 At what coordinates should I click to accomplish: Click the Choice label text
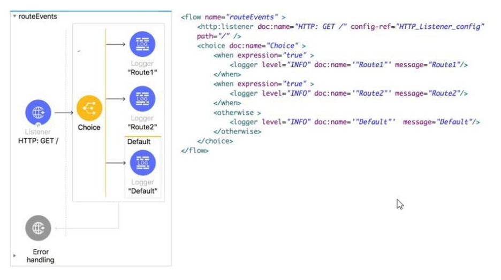[89, 127]
